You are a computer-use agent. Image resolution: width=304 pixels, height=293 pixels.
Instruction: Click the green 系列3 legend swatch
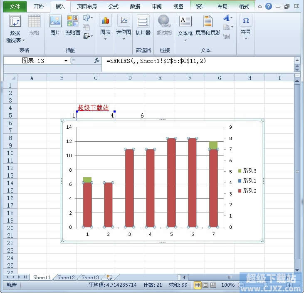[240, 171]
